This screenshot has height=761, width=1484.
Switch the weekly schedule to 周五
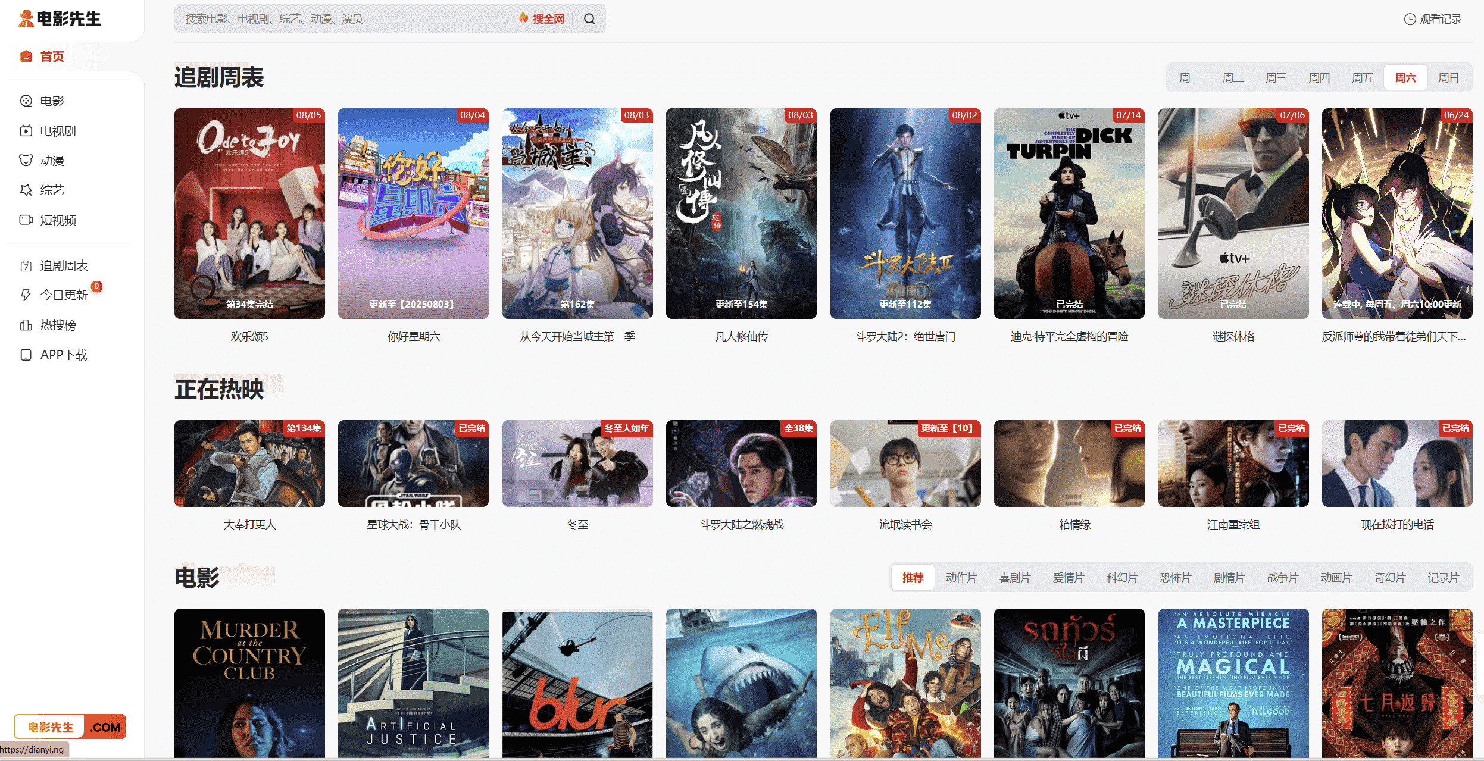[x=1362, y=78]
